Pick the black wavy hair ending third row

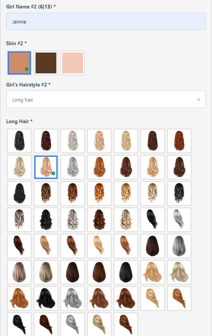pos(179,193)
